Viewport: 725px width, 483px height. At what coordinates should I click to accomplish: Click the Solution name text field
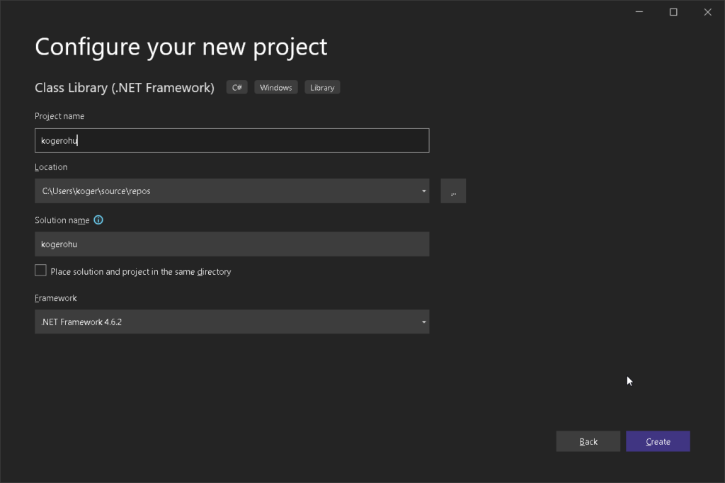coord(232,244)
